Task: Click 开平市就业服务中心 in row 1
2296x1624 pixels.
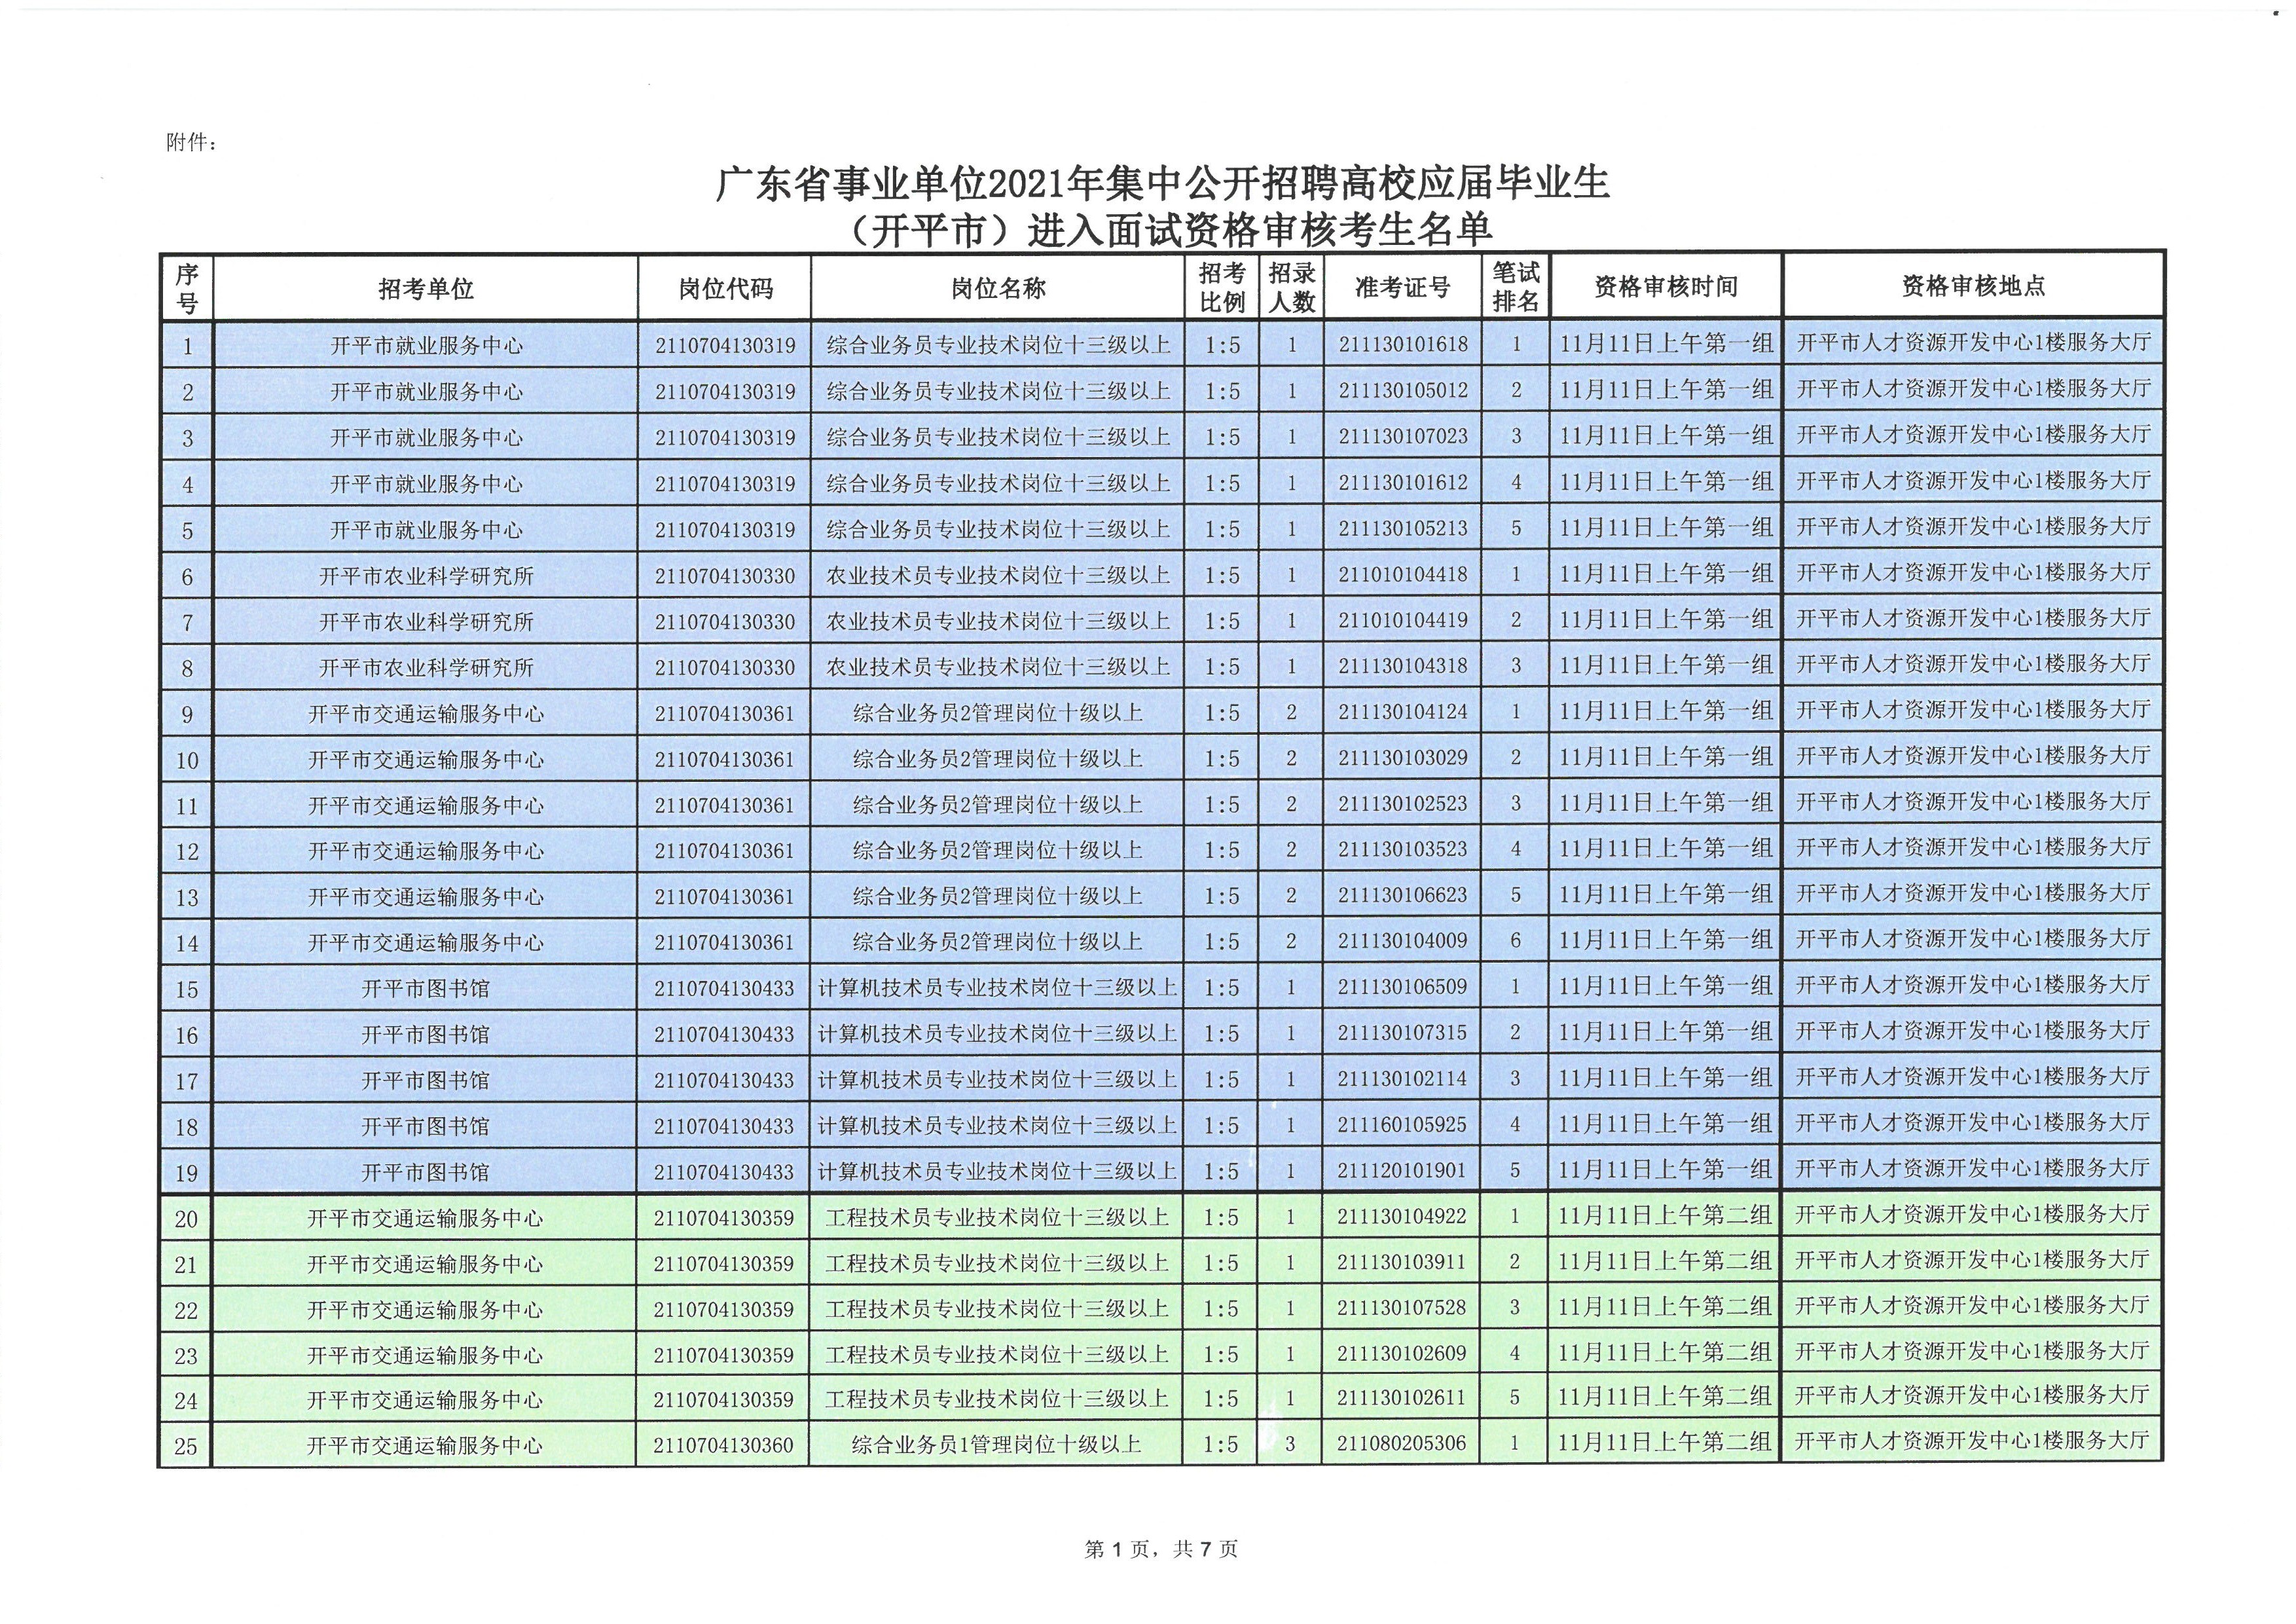Action: click(426, 346)
